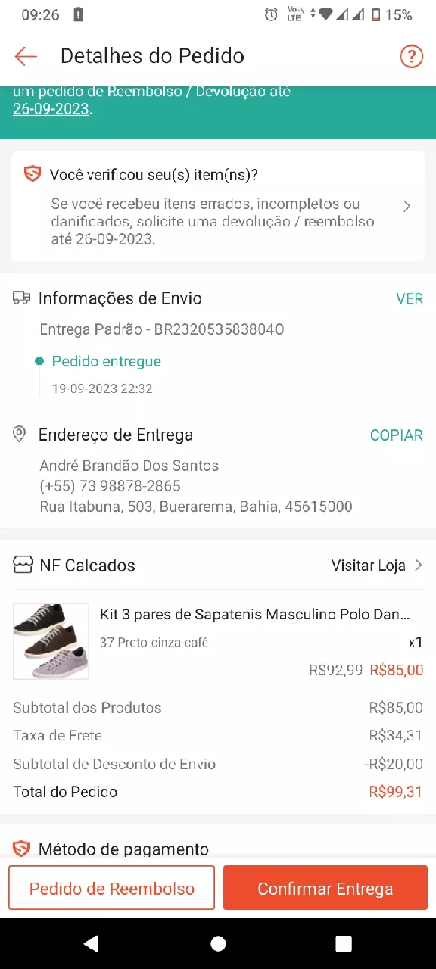
Task: Open the 26-09-2023 underlined date link
Action: (x=51, y=109)
